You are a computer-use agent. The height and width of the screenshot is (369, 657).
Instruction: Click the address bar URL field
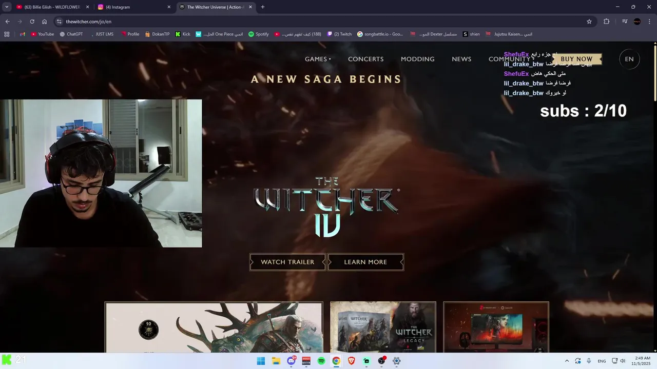click(x=323, y=22)
